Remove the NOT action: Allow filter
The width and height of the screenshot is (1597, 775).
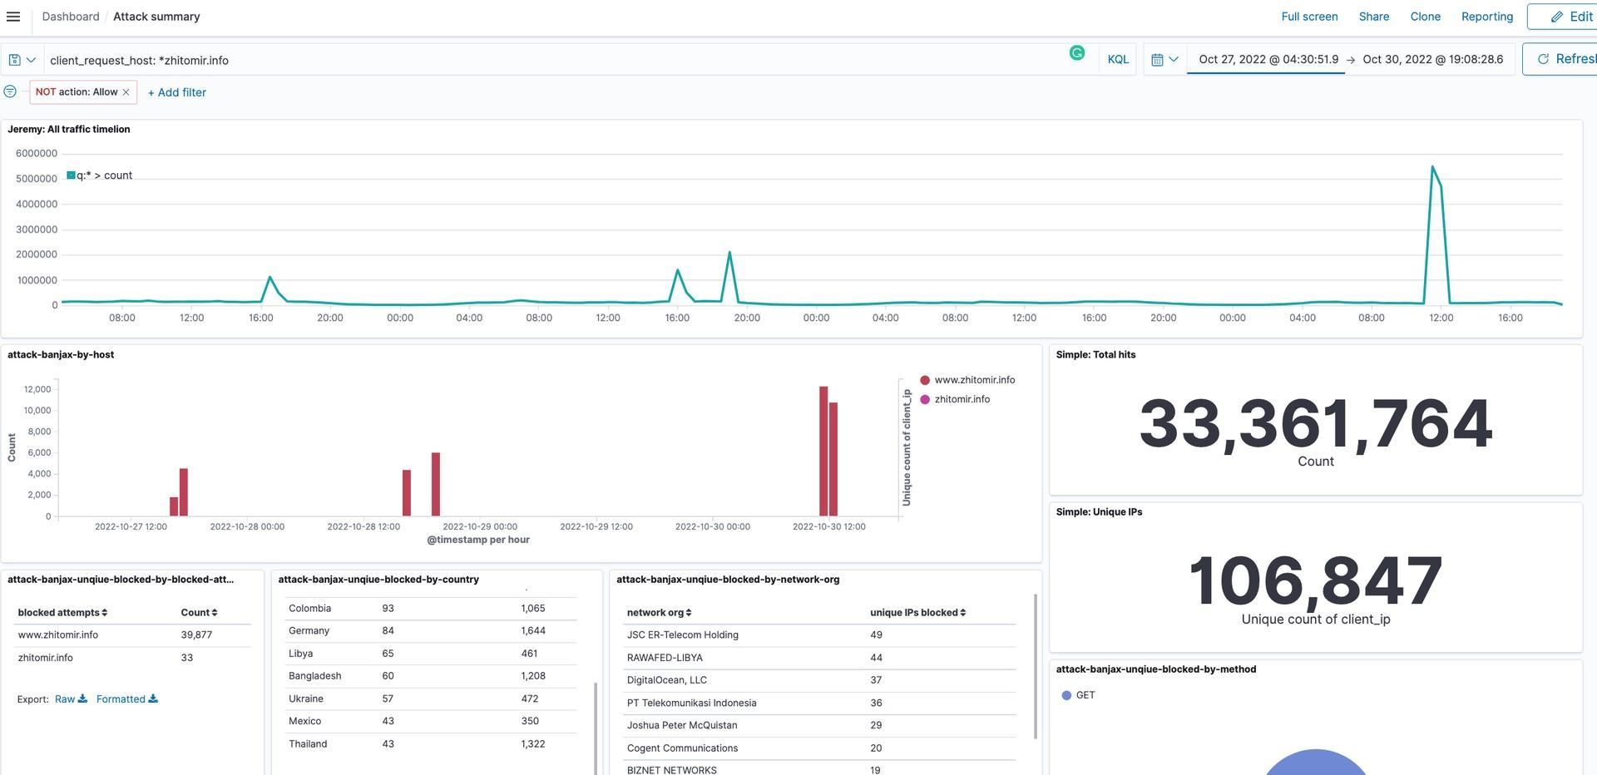tap(126, 92)
